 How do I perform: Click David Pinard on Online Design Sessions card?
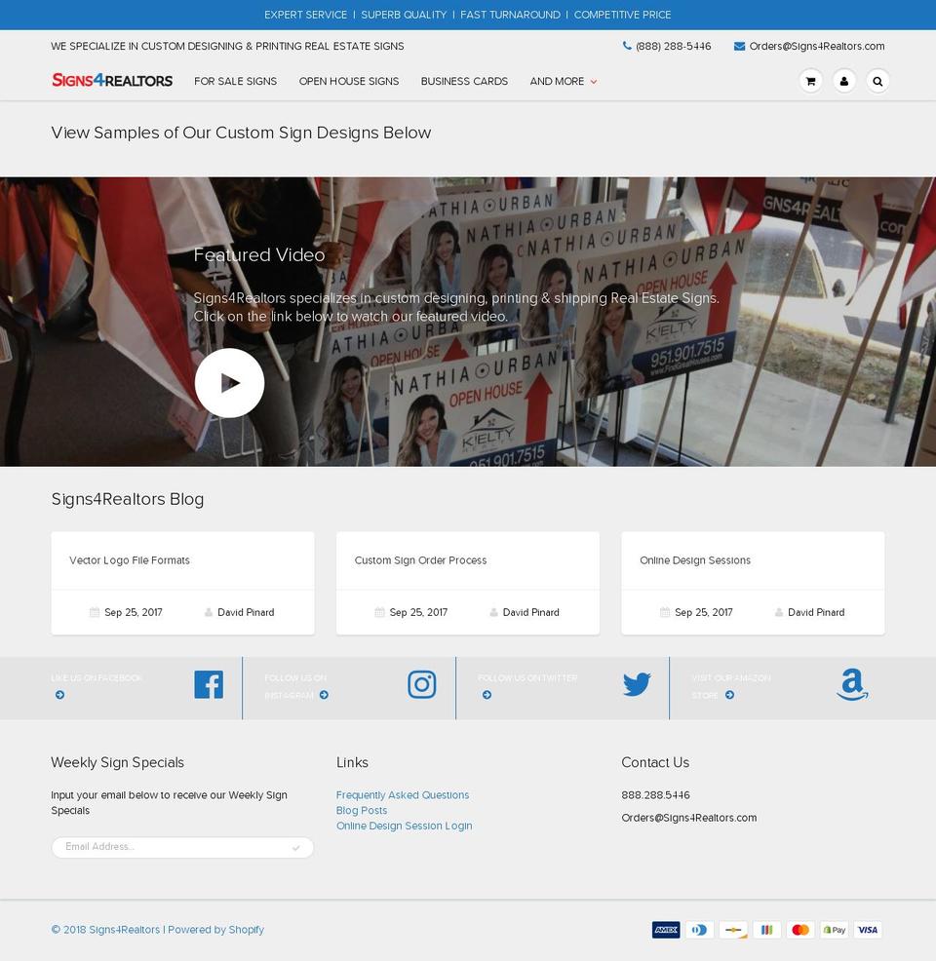(816, 612)
